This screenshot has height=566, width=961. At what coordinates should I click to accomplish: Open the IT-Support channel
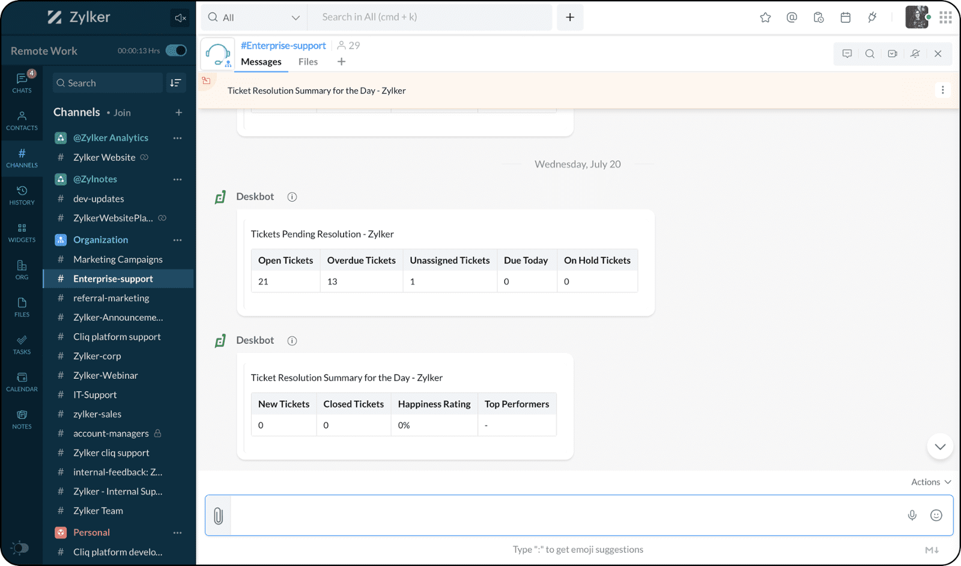[95, 395]
